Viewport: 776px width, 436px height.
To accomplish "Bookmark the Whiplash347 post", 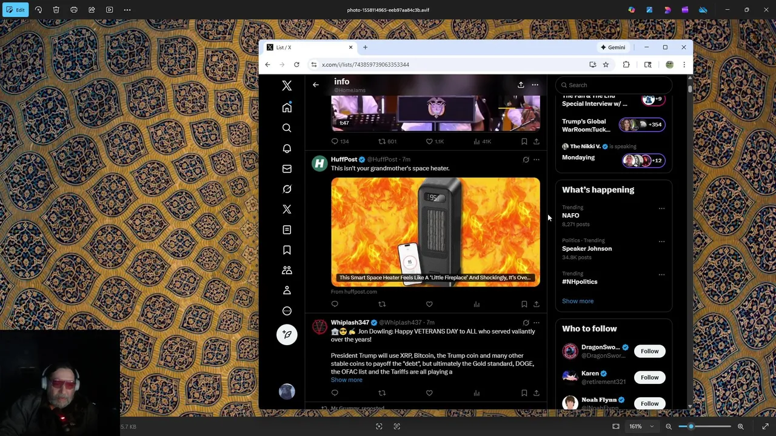I will point(524,393).
